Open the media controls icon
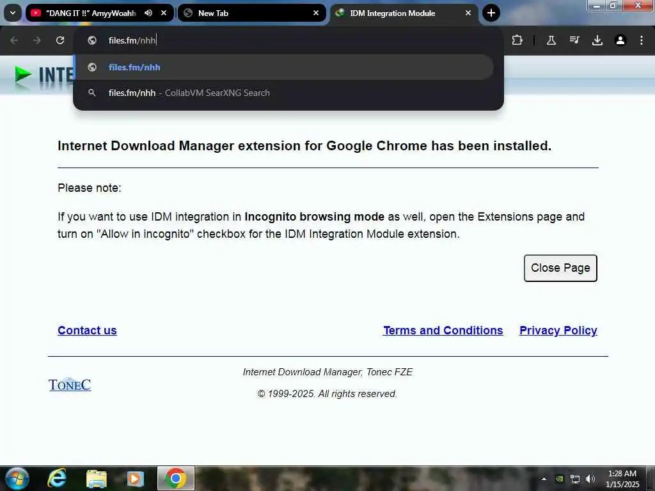The height and width of the screenshot is (491, 655). click(x=574, y=40)
